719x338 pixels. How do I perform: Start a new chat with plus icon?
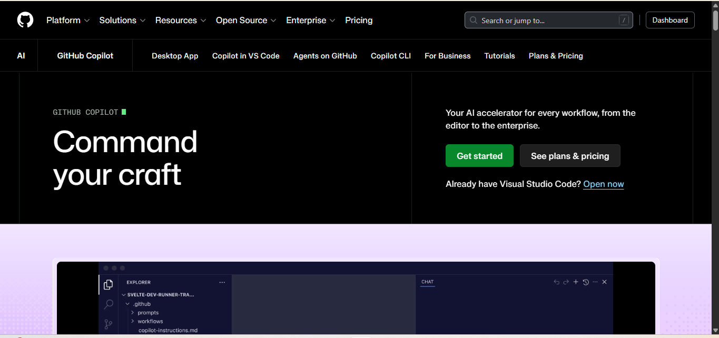[576, 282]
